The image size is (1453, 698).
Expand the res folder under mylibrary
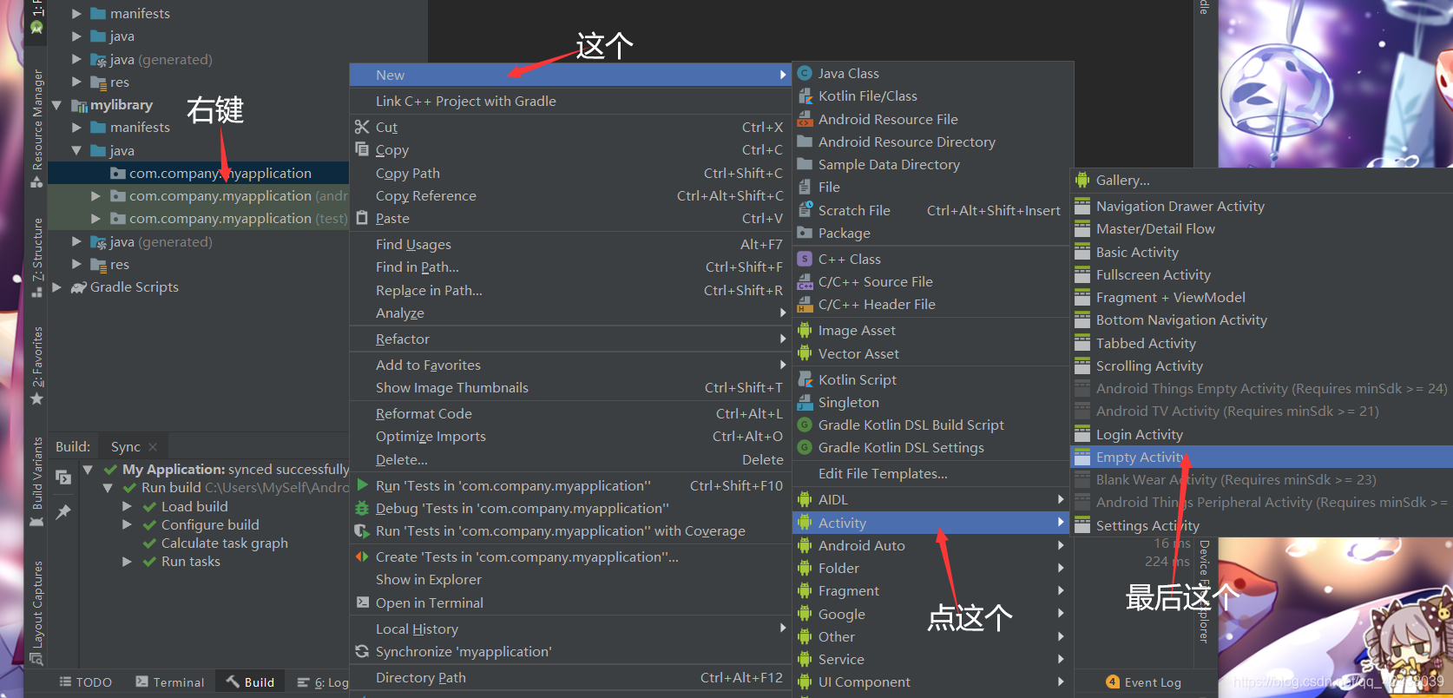tap(76, 264)
